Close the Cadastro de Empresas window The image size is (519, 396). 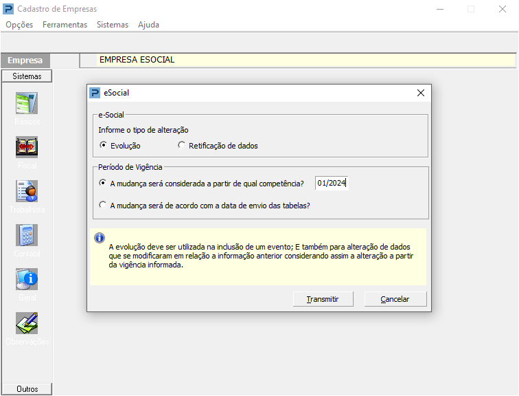(503, 9)
